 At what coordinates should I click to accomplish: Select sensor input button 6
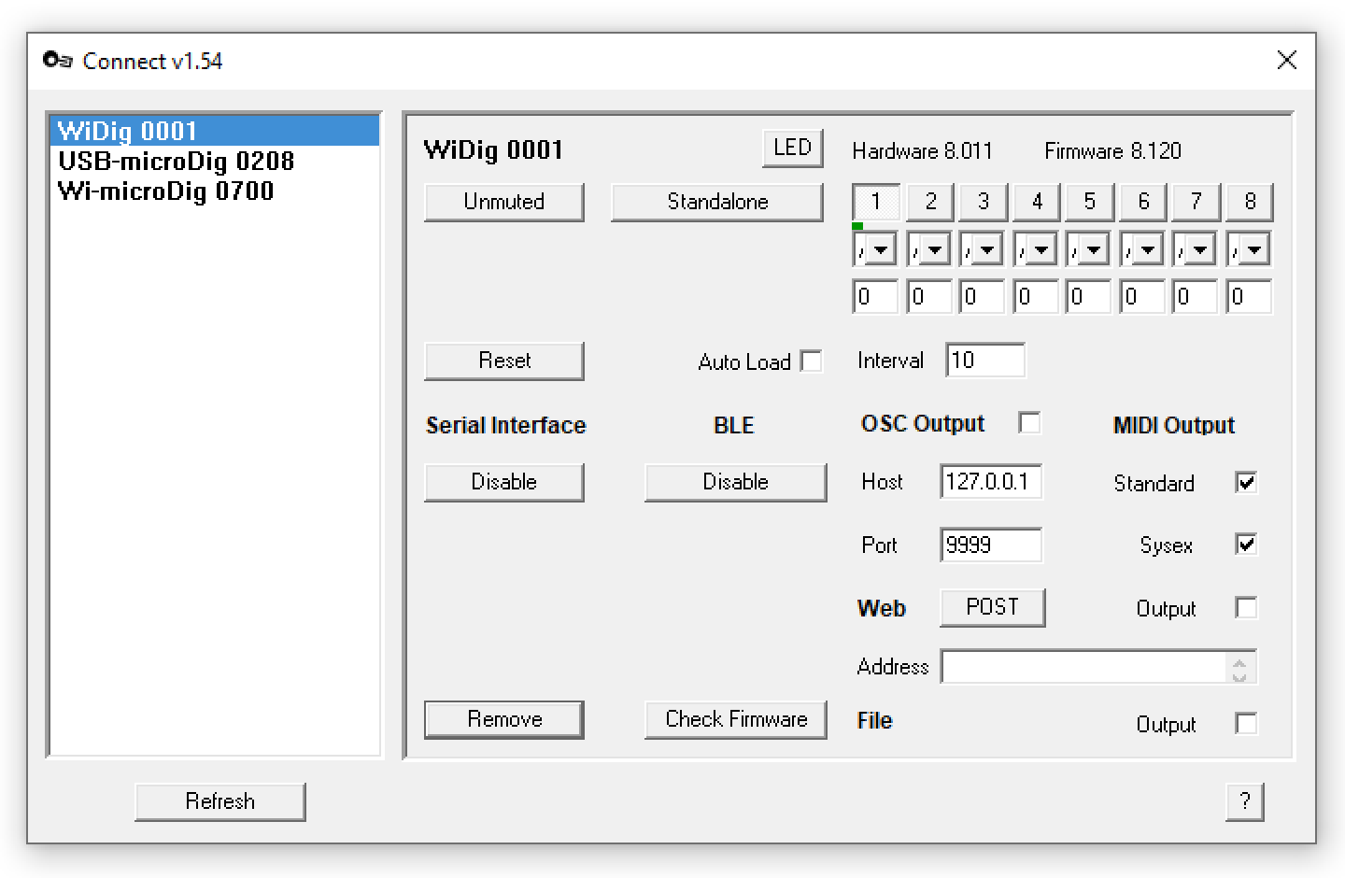click(1143, 202)
